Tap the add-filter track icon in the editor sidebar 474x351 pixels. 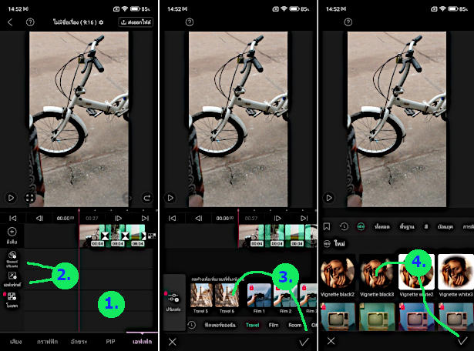click(x=12, y=255)
